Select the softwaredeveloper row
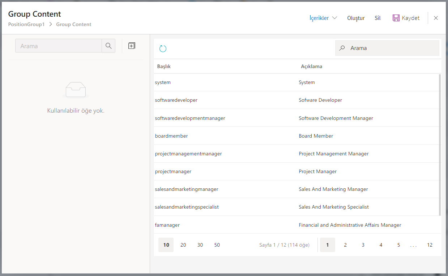Viewport: 448px width, 276px height. point(176,100)
